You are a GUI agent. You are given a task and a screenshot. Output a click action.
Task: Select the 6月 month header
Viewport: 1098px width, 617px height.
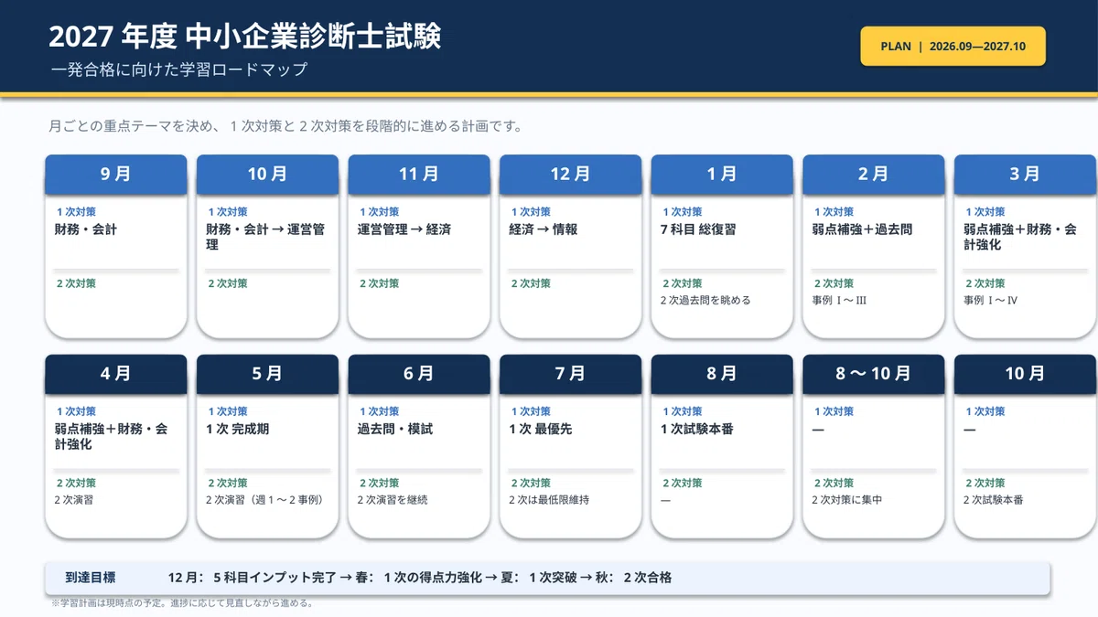419,374
